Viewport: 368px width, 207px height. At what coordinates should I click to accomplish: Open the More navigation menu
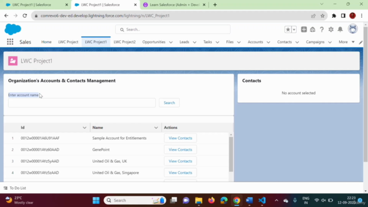(346, 42)
